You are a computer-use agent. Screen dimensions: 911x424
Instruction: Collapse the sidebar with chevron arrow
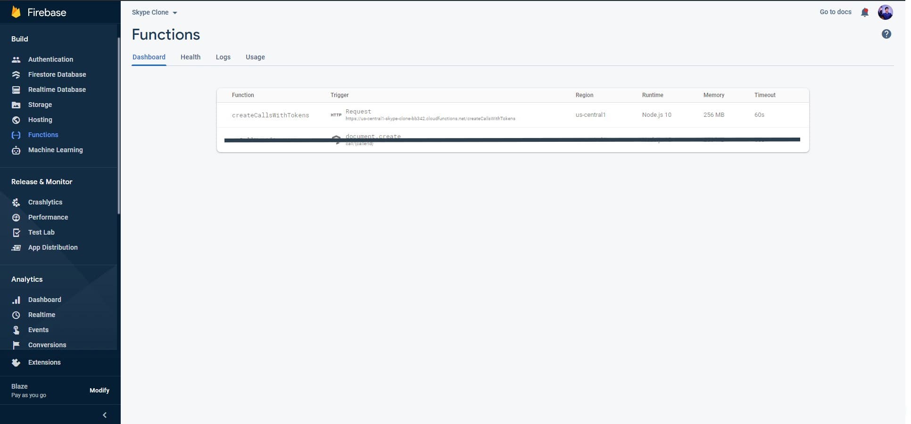pyautogui.click(x=105, y=415)
